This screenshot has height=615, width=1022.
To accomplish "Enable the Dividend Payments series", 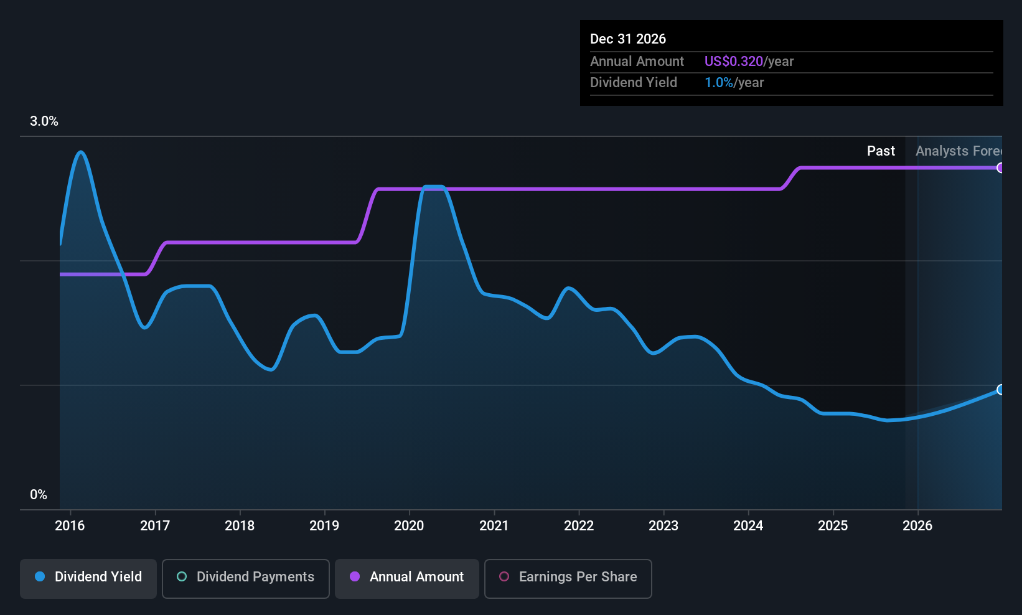I will click(x=246, y=579).
